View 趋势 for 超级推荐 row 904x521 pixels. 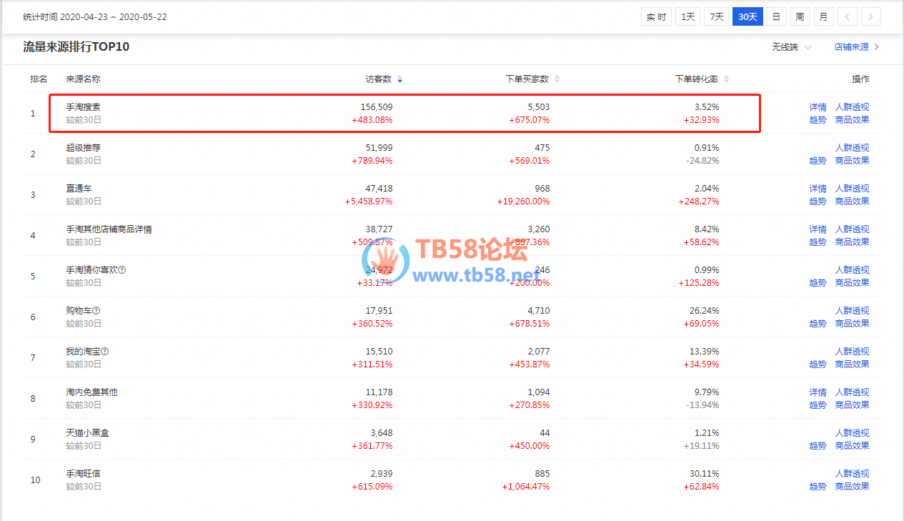point(818,161)
